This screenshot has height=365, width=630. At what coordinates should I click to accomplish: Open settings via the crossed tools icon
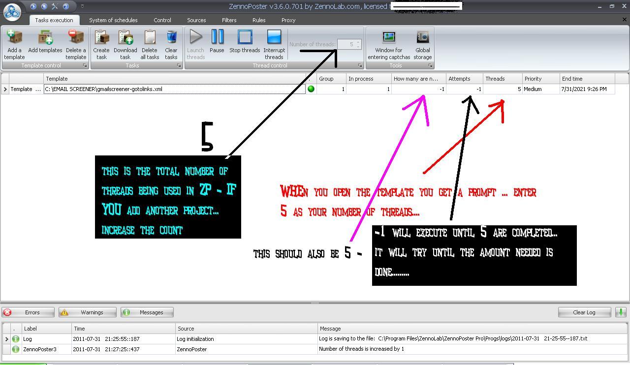click(55, 6)
